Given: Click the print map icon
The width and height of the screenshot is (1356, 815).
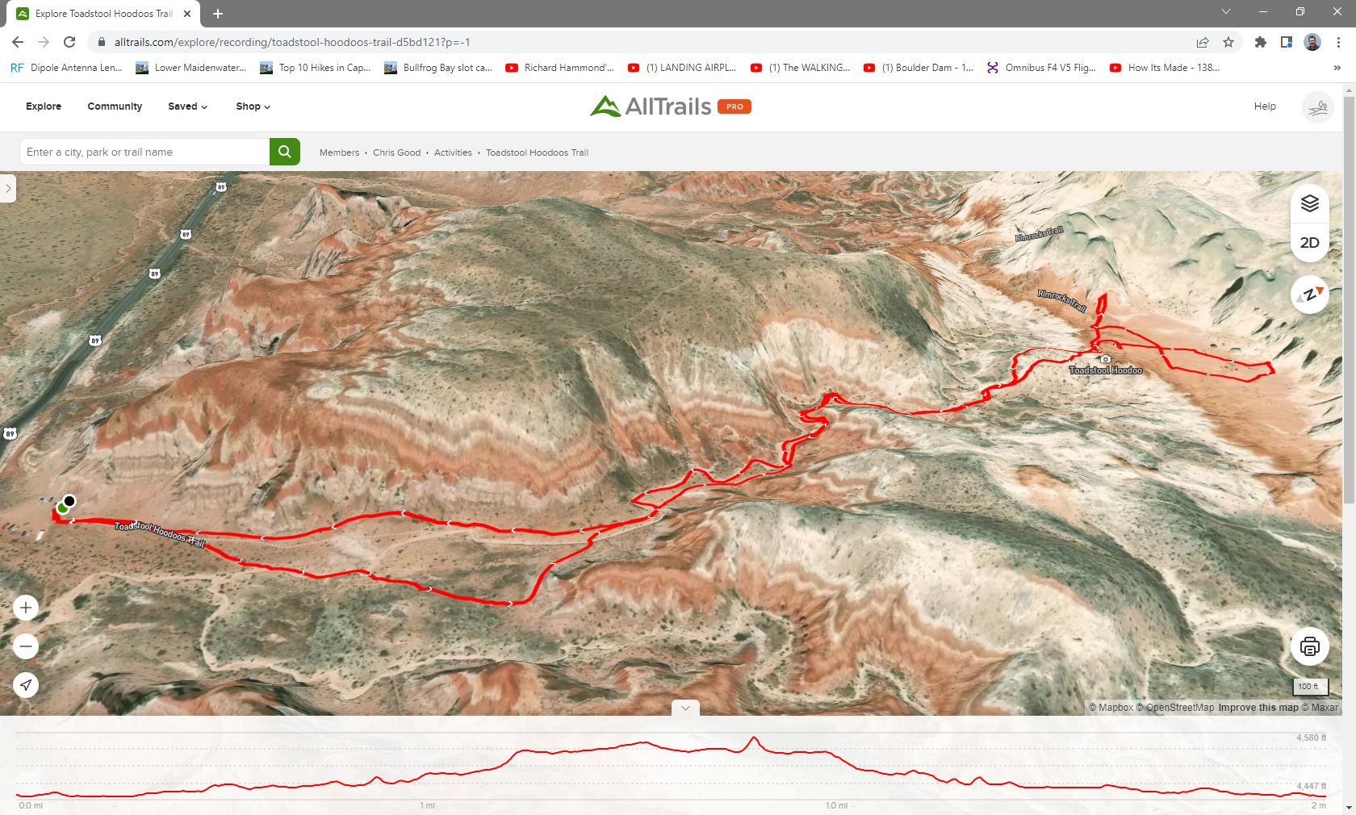Looking at the screenshot, I should (1309, 646).
